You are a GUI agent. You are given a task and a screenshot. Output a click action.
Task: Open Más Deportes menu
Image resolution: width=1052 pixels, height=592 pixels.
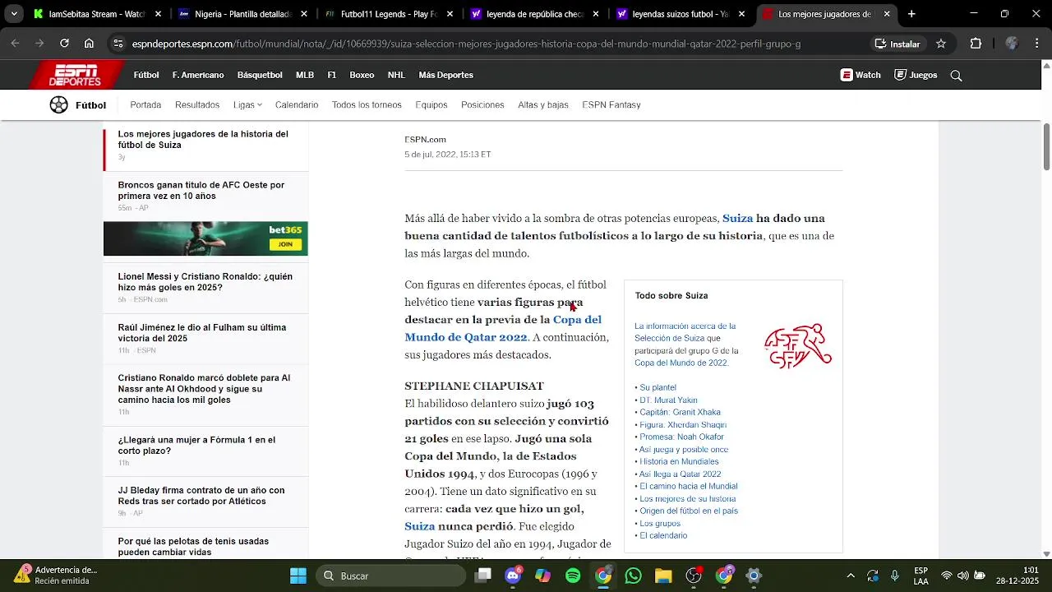coord(445,75)
